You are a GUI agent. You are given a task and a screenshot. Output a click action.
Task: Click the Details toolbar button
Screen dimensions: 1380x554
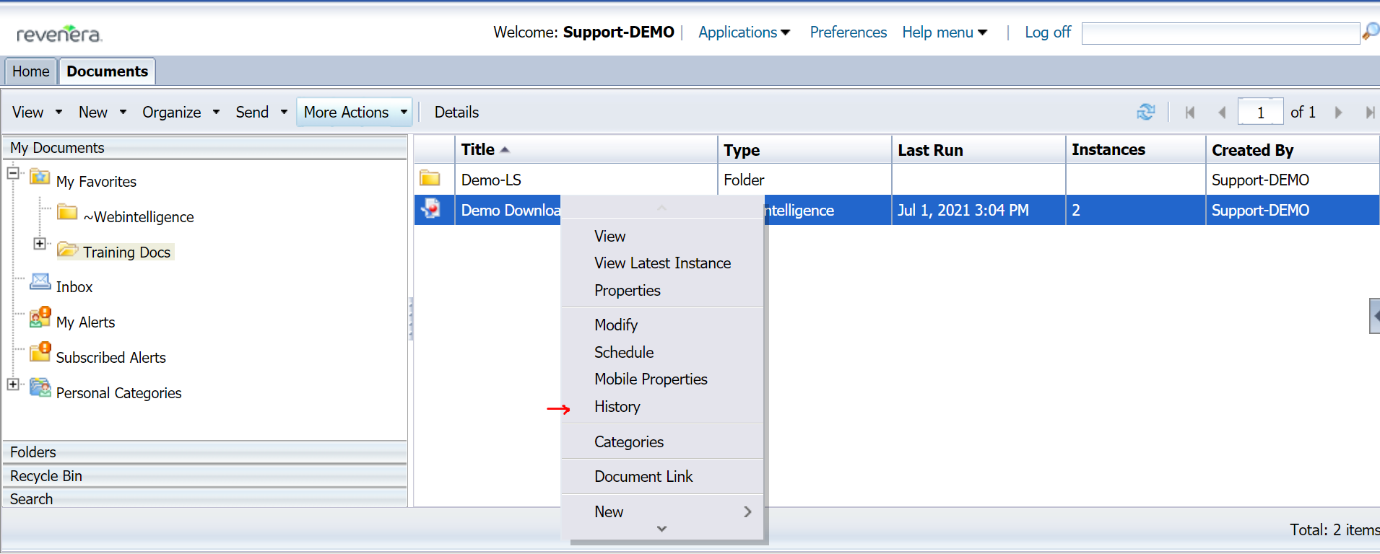(x=456, y=113)
